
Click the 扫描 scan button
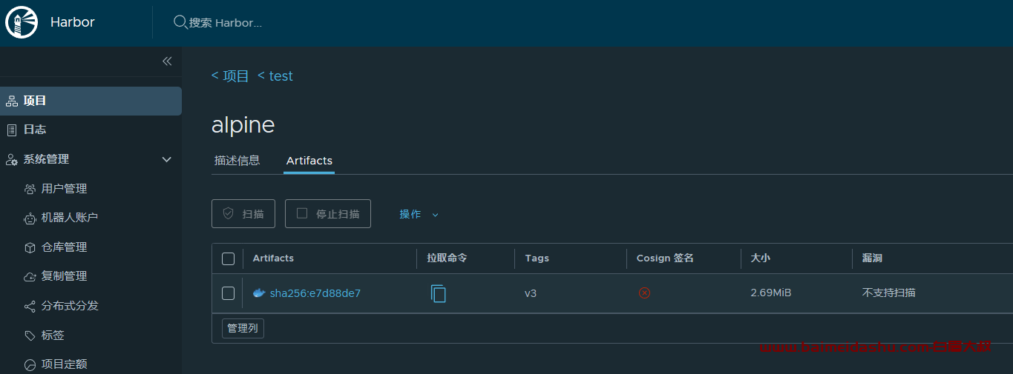point(243,213)
